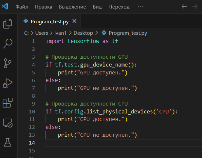Open the Выделение menu
The width and height of the screenshot is (202, 158).
click(72, 7)
